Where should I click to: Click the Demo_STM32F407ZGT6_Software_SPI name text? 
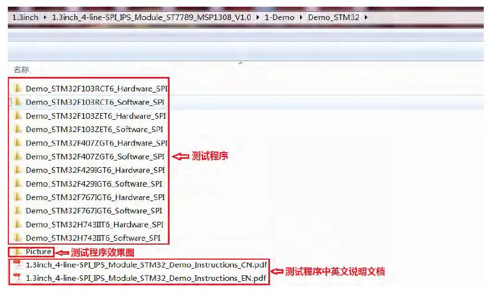tap(95, 157)
